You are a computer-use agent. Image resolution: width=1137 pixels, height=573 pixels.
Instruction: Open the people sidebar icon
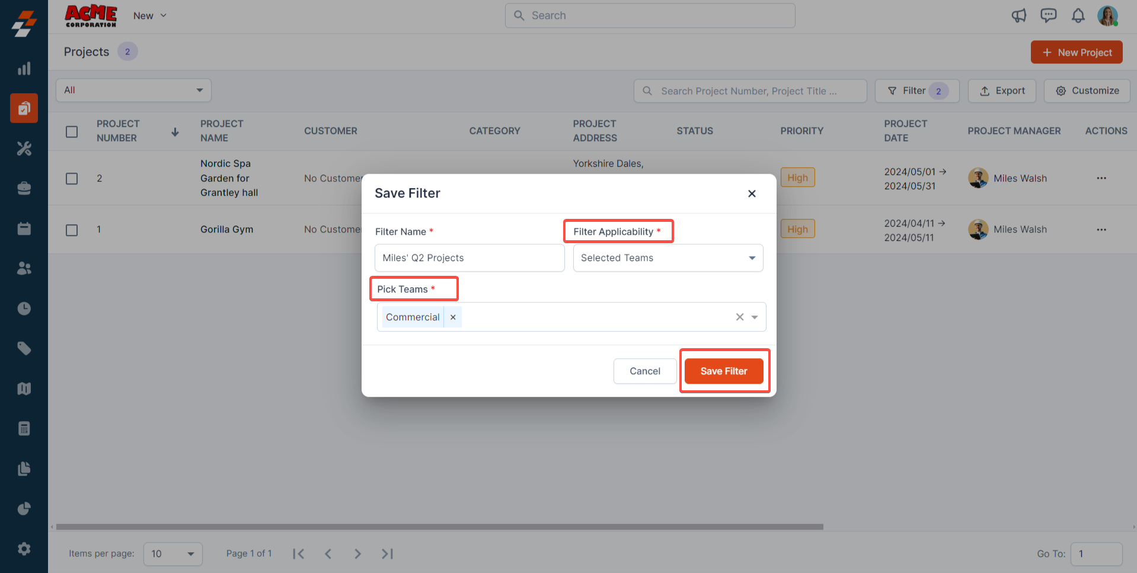pyautogui.click(x=24, y=268)
